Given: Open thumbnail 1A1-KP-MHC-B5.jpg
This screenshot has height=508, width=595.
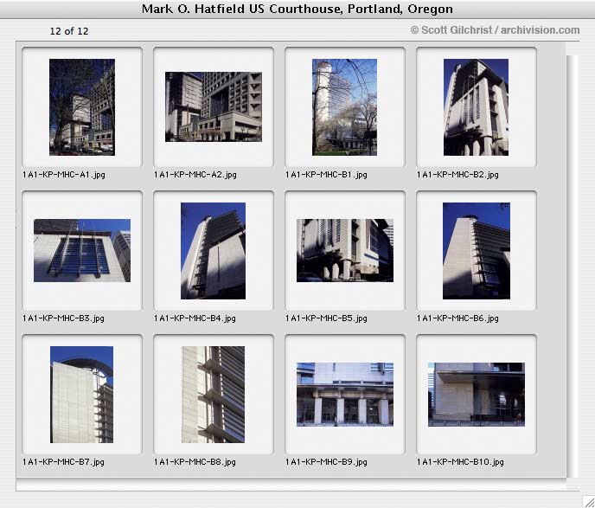Looking at the screenshot, I should click(345, 251).
